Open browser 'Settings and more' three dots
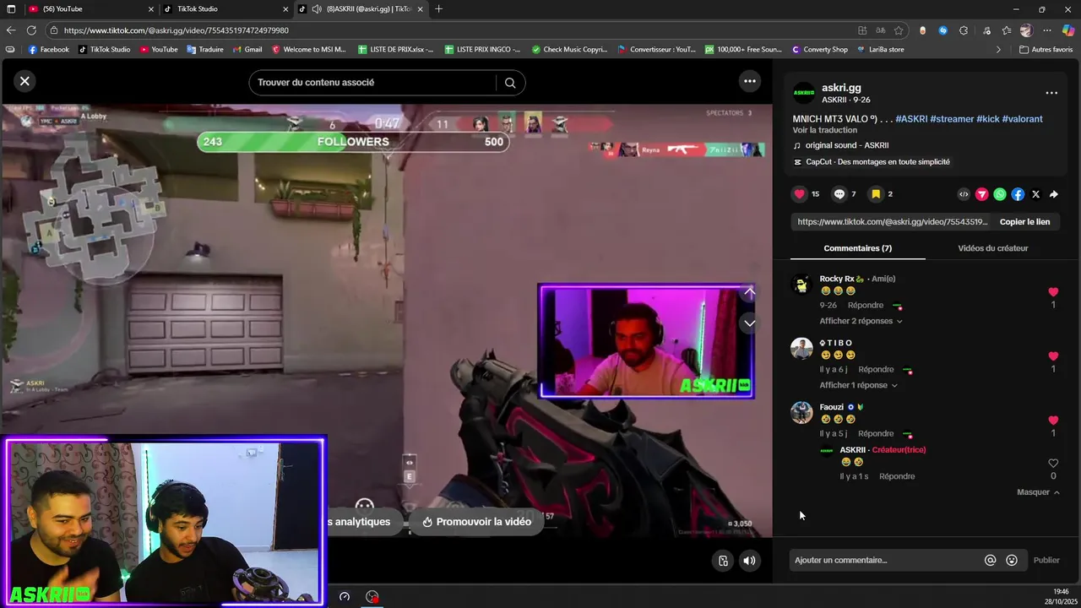This screenshot has width=1081, height=608. coord(1047,30)
